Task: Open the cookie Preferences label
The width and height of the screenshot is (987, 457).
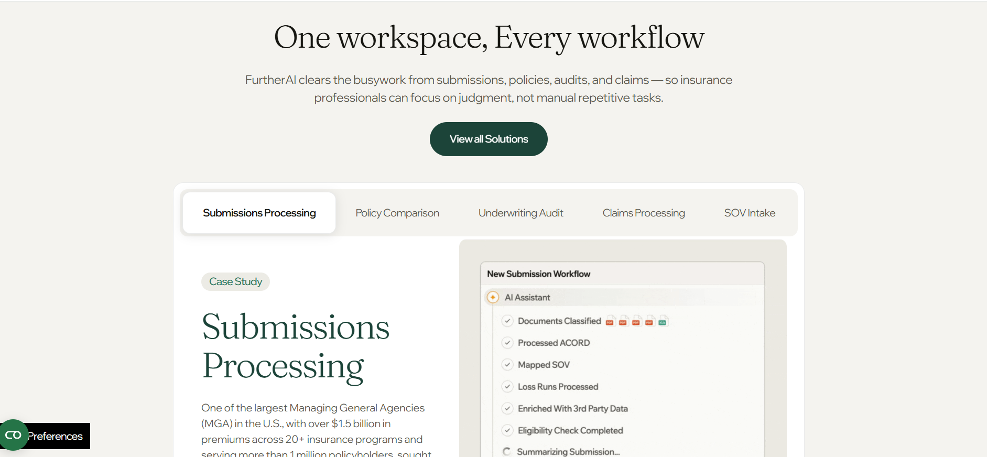Action: click(55, 436)
